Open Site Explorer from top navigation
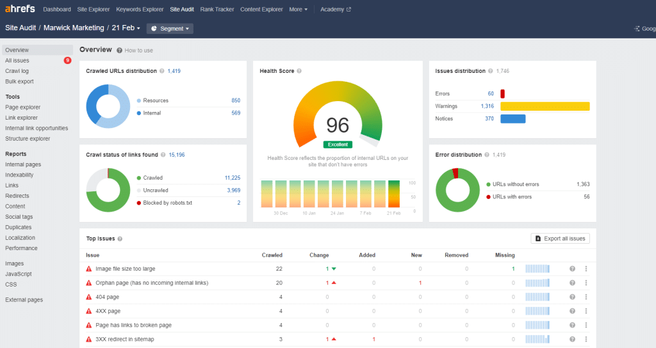656x348 pixels. pos(94,9)
